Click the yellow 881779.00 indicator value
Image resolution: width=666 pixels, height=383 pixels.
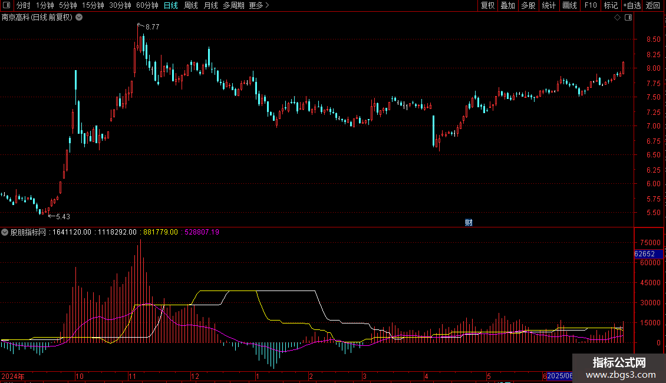point(160,232)
